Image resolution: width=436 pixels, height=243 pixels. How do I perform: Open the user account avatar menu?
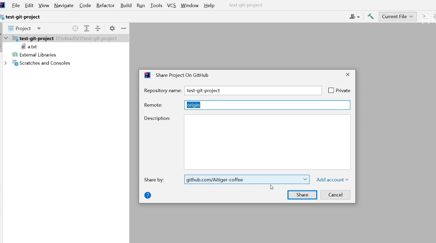(355, 17)
